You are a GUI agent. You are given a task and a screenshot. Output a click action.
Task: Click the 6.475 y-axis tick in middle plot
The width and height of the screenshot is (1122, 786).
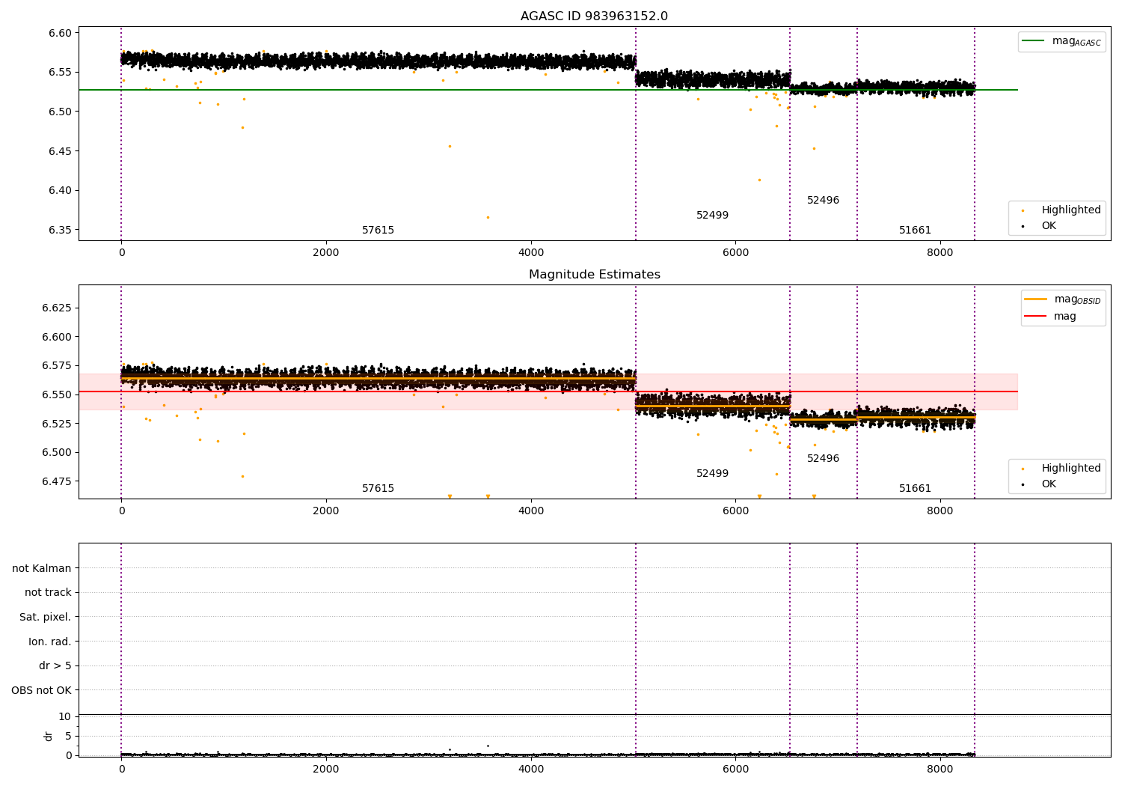coord(58,481)
